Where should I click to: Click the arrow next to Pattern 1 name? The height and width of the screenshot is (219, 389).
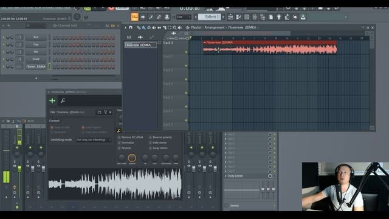tap(223, 17)
